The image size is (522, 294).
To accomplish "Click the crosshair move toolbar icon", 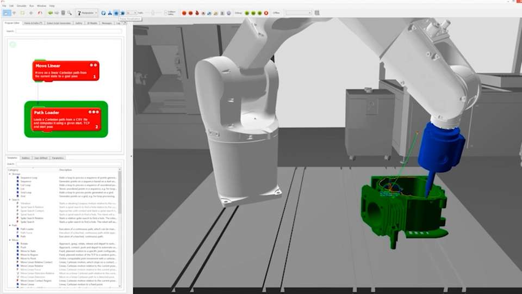I will coord(31,13).
